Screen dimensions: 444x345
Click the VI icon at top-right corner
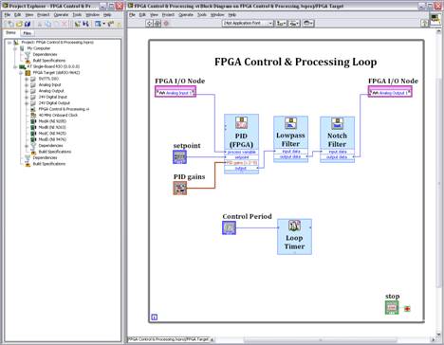[x=435, y=19]
